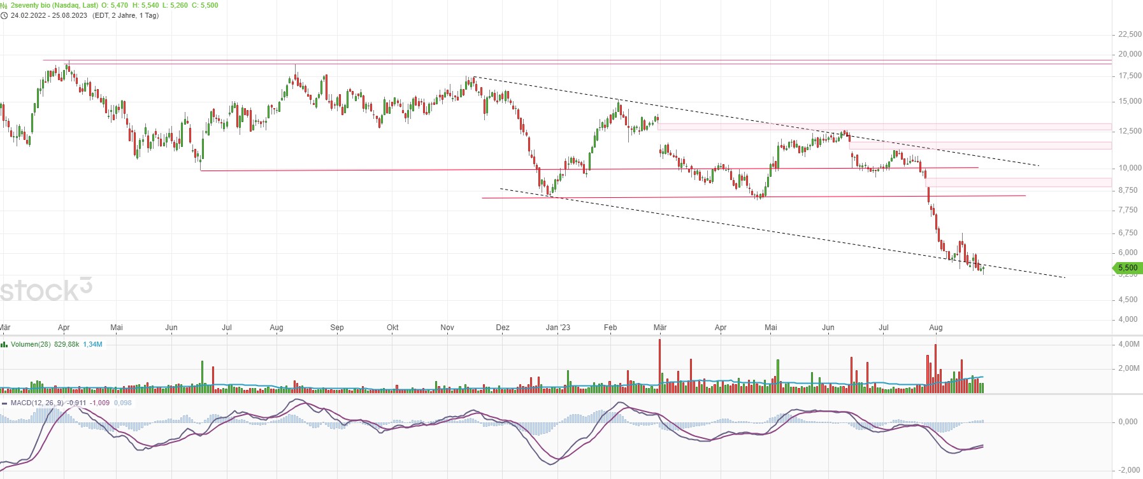Open the Volumen(28) indicator label
Image resolution: width=1143 pixels, height=479 pixels.
point(31,344)
